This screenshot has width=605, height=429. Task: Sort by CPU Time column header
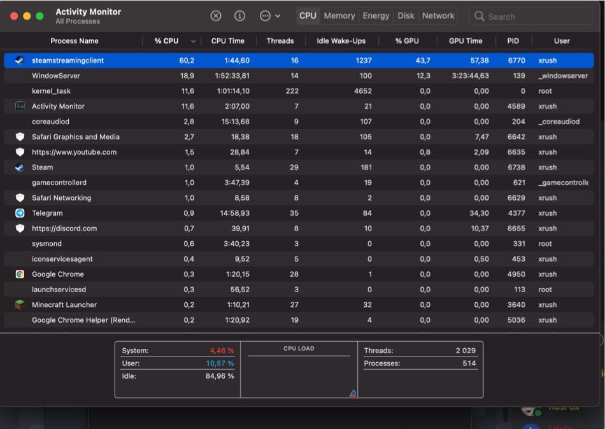click(227, 41)
